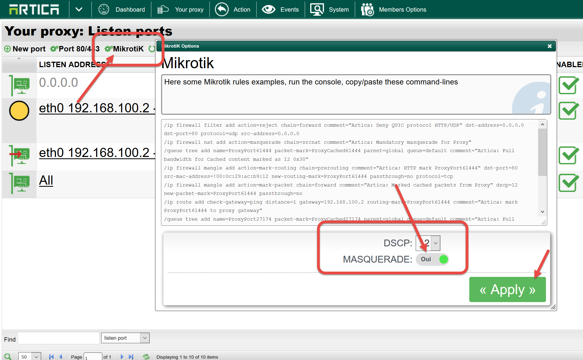Go to next page icon
The image size is (583, 360).
coord(122,356)
